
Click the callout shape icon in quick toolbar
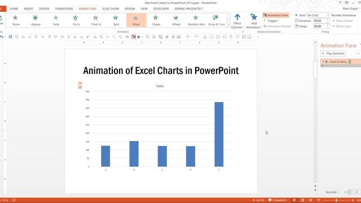tap(237, 37)
